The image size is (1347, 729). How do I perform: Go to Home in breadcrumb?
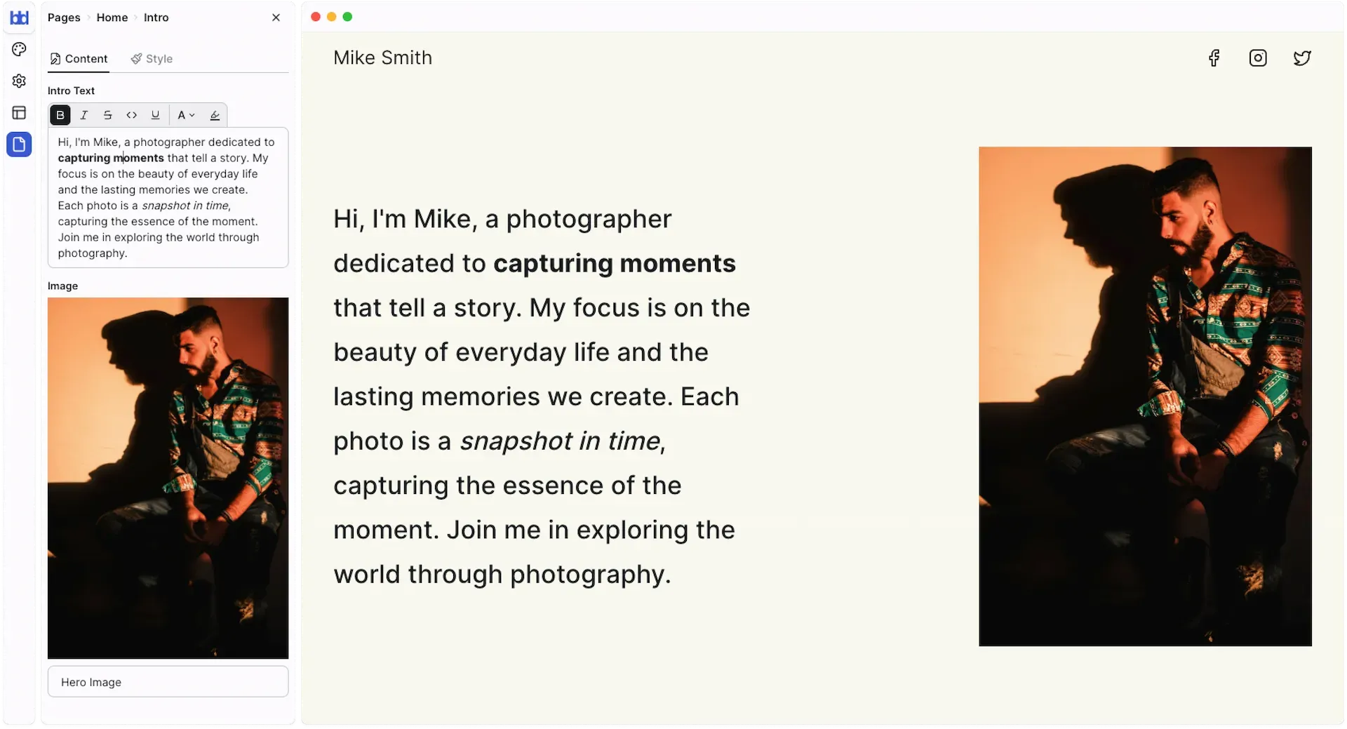click(x=112, y=18)
